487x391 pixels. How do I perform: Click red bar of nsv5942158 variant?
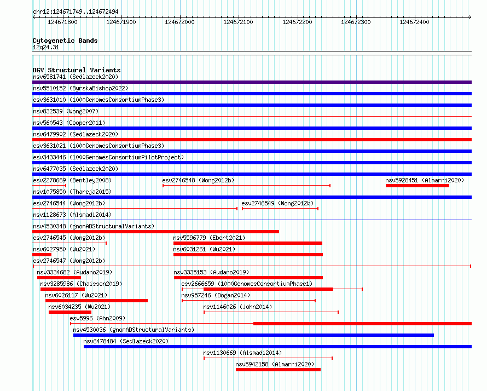[x=278, y=370]
